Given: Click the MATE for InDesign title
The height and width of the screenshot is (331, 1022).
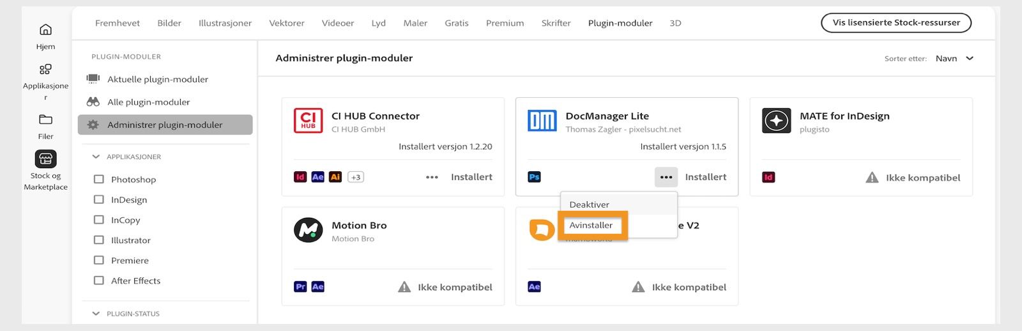Looking at the screenshot, I should point(844,116).
